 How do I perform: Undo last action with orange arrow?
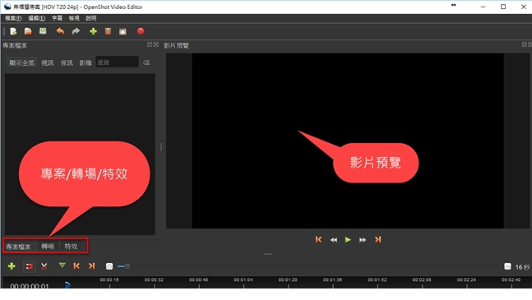click(60, 31)
